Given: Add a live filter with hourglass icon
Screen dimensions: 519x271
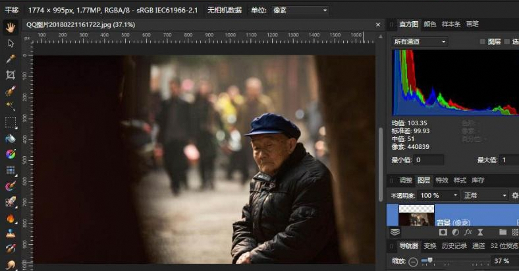Looking at the screenshot, I should pyautogui.click(x=480, y=232).
